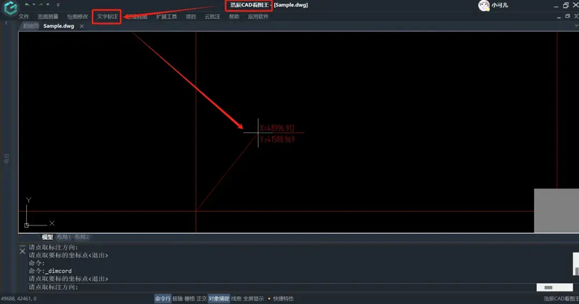Toggle 栅格 grid display
The height and width of the screenshot is (304, 579).
(x=190, y=299)
